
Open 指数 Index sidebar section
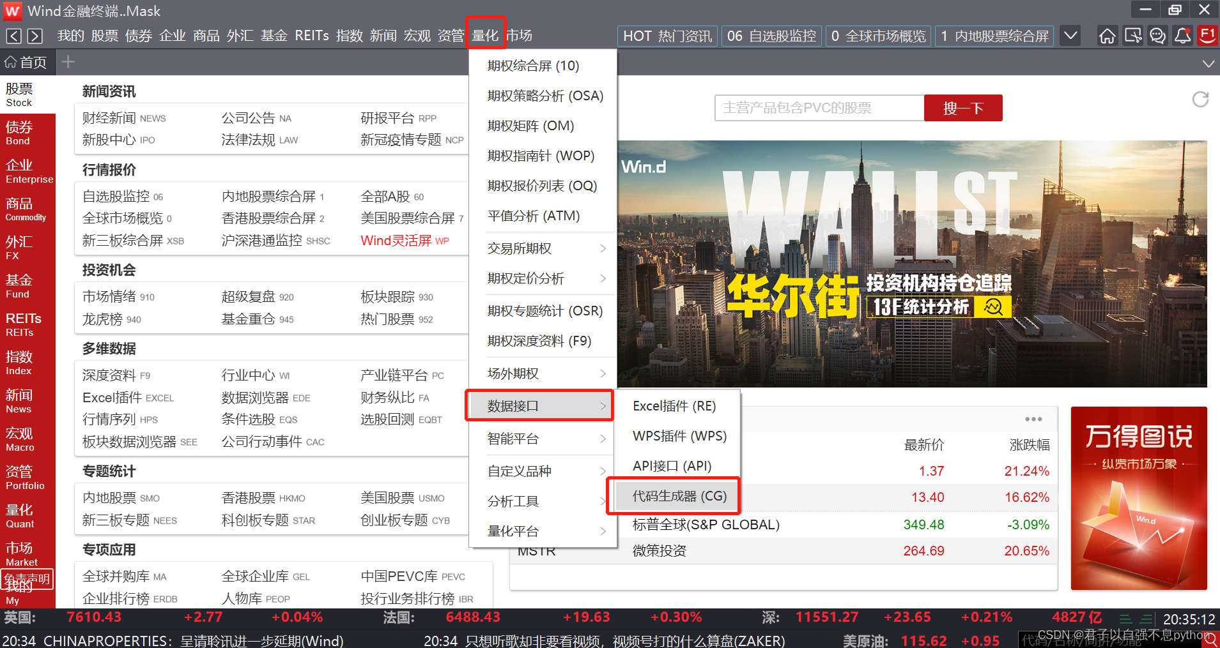tap(27, 363)
